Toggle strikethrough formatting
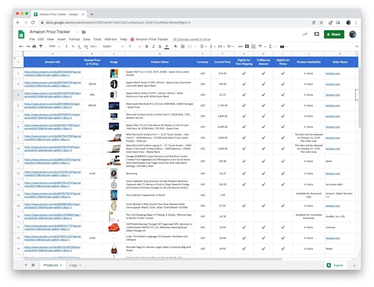 pyautogui.click(x=160, y=46)
